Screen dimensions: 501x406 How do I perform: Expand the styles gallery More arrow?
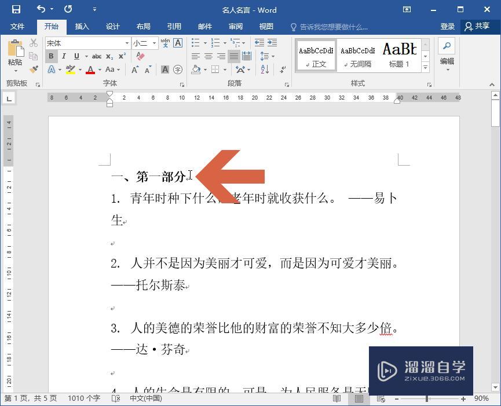pyautogui.click(x=426, y=67)
